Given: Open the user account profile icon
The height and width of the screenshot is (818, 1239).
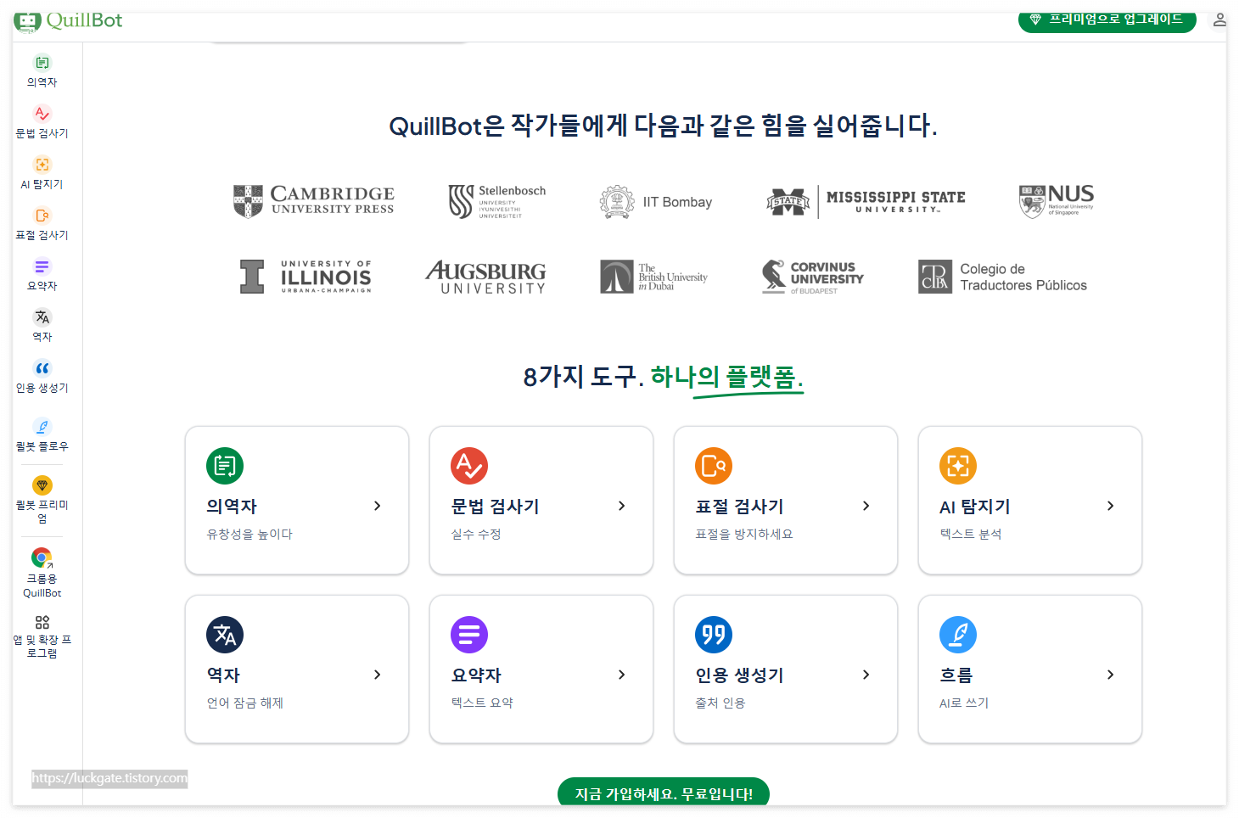Looking at the screenshot, I should [1219, 20].
